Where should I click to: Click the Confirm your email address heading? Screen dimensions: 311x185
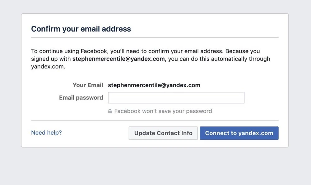(81, 29)
